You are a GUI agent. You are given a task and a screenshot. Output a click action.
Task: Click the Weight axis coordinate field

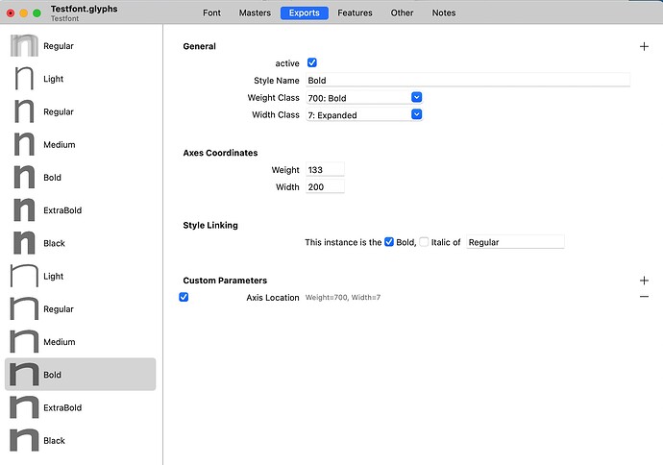tap(325, 169)
